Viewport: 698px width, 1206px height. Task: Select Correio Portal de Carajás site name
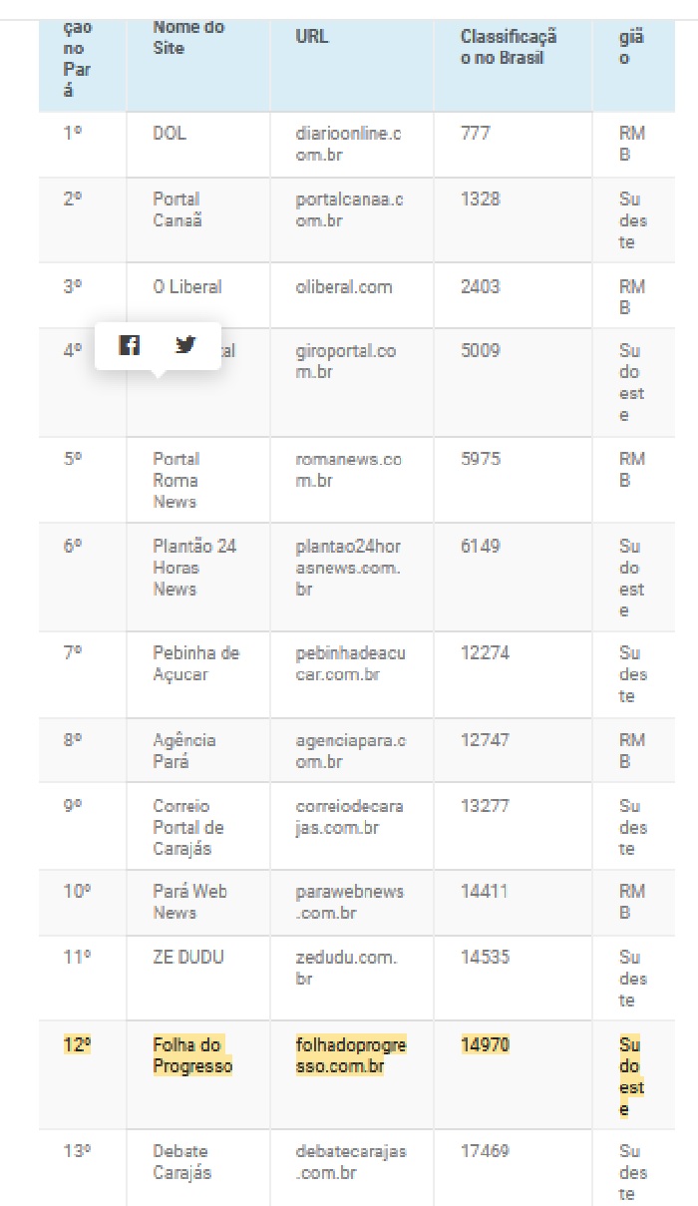point(188,827)
